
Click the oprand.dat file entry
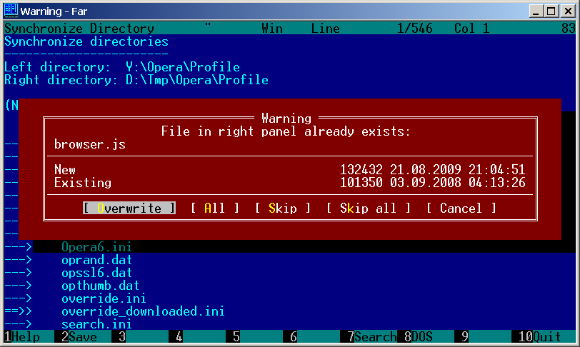(x=96, y=260)
